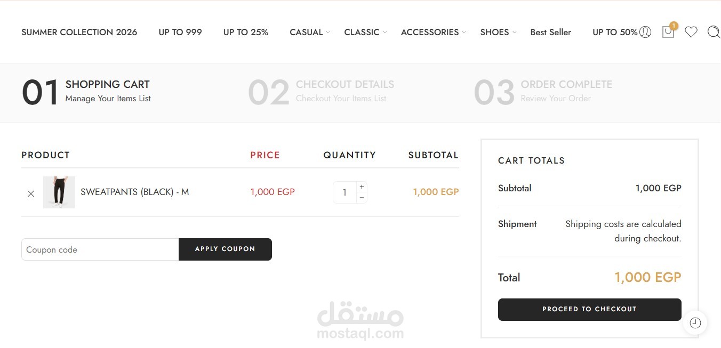Expand the SHOES menu dropdown
Image resolution: width=721 pixels, height=348 pixels.
(x=498, y=32)
